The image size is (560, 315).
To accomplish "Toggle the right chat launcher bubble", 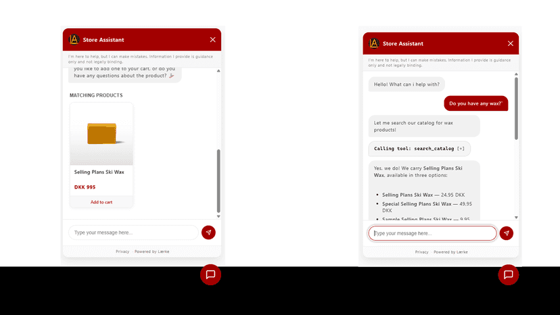I will (509, 274).
